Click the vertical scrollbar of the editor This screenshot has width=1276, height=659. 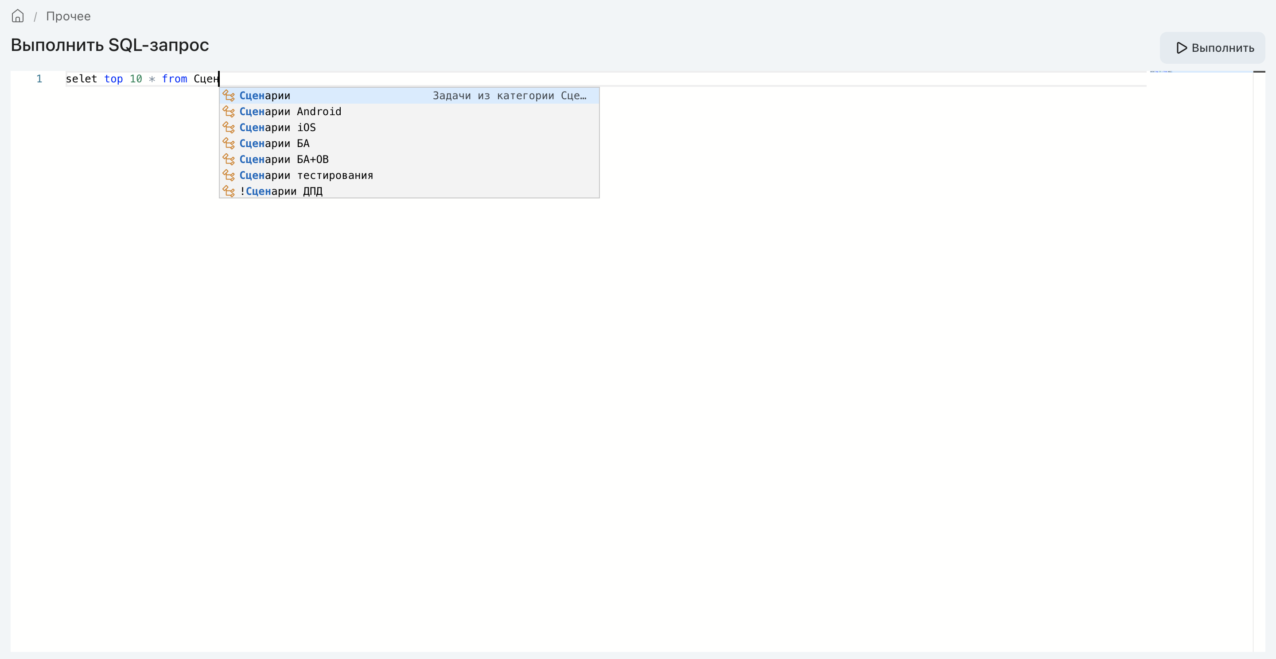click(x=1259, y=361)
